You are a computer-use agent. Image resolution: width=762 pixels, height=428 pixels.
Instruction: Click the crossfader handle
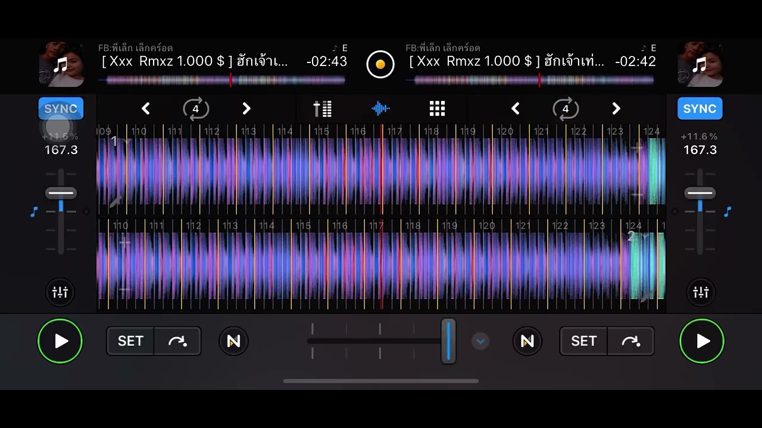click(448, 341)
